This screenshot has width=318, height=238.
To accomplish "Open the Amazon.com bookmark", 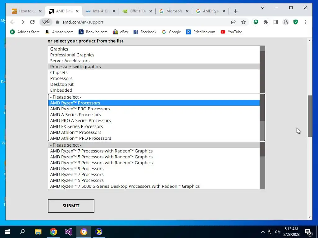I will tap(59, 32).
